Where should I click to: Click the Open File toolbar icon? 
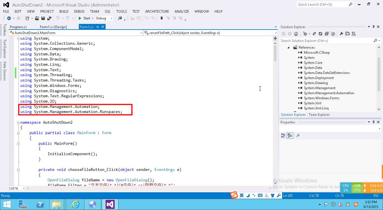click(x=37, y=18)
